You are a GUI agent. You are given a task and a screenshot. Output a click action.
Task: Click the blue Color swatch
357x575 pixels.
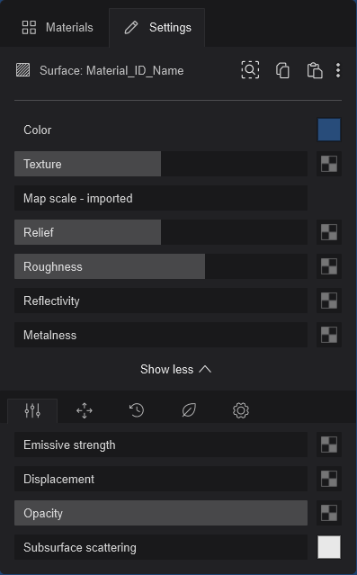329,130
